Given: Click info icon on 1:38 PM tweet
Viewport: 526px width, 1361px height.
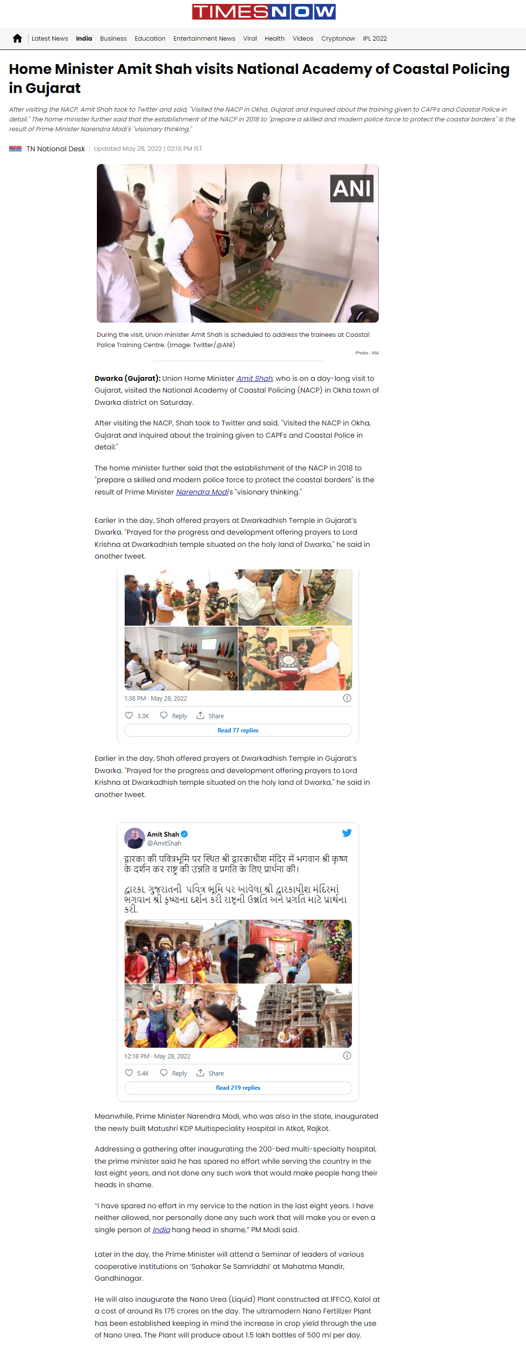Looking at the screenshot, I should (x=347, y=698).
